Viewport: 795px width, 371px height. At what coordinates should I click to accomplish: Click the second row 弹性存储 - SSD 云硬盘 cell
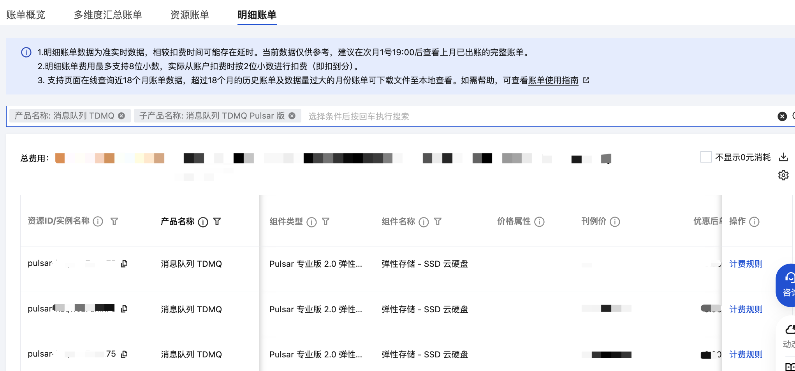click(x=425, y=310)
